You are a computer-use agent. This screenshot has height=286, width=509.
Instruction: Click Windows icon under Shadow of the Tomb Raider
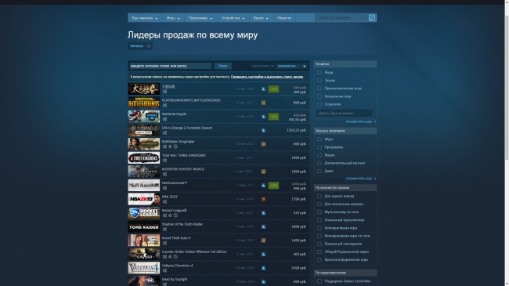(x=164, y=230)
